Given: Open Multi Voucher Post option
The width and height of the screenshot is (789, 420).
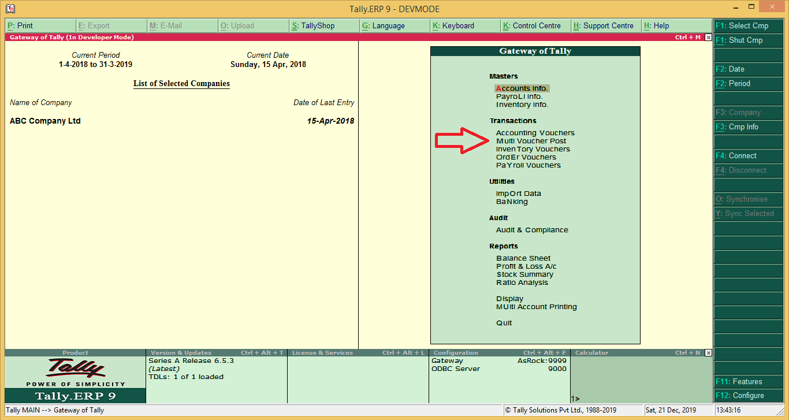Looking at the screenshot, I should click(x=531, y=140).
